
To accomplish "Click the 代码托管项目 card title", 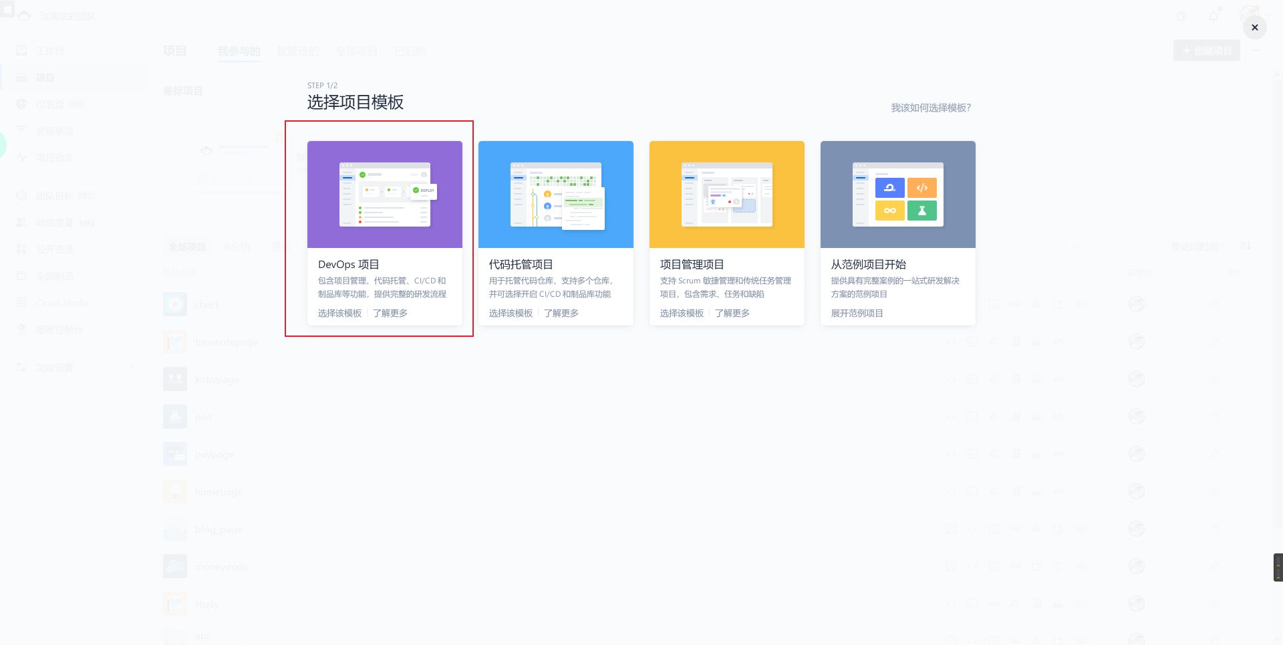I will (x=521, y=265).
